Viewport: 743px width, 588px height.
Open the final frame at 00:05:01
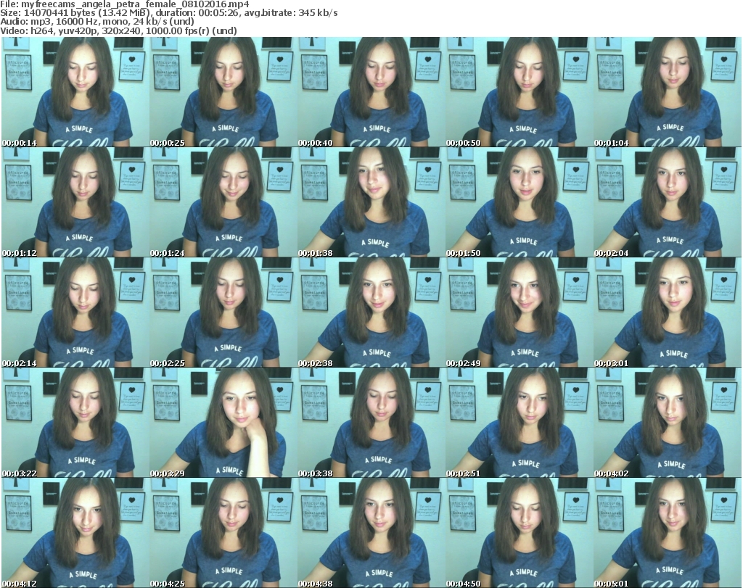pyautogui.click(x=668, y=533)
